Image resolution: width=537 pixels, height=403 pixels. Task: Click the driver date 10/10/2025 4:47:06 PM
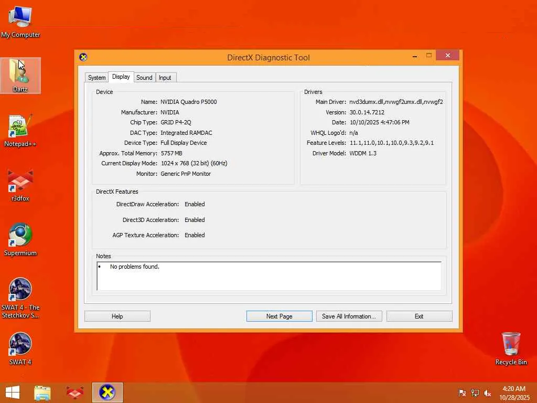tap(379, 122)
